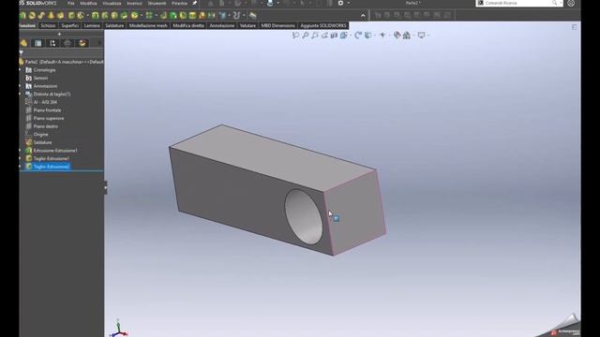The width and height of the screenshot is (600, 337).
Task: Expand the Cronologia tree node
Action: pyautogui.click(x=21, y=70)
